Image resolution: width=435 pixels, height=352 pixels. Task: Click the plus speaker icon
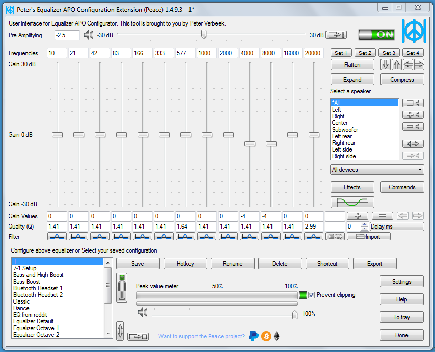[413, 115]
